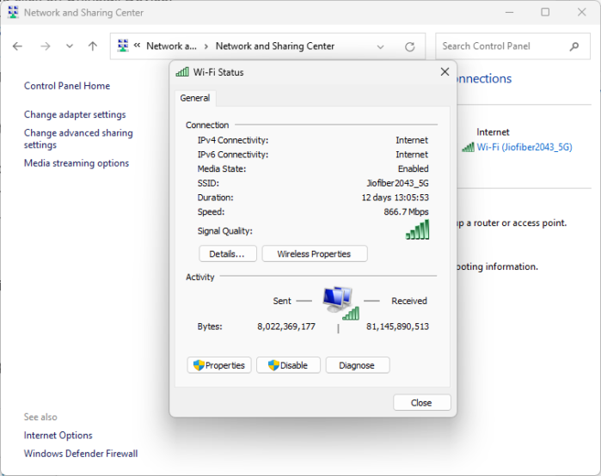Run Diagnose on the Wi-Fi connection
The image size is (601, 476).
click(357, 365)
